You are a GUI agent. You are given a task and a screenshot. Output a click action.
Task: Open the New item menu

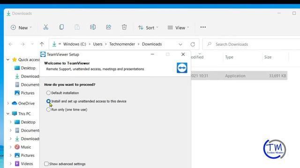pyautogui.click(x=21, y=28)
